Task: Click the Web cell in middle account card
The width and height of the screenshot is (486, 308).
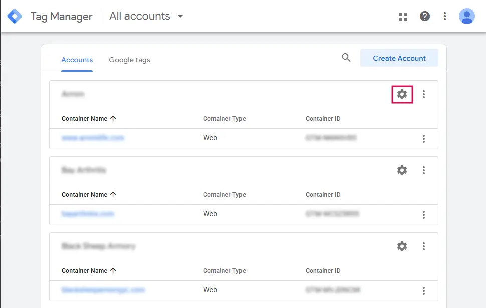Action: click(210, 214)
